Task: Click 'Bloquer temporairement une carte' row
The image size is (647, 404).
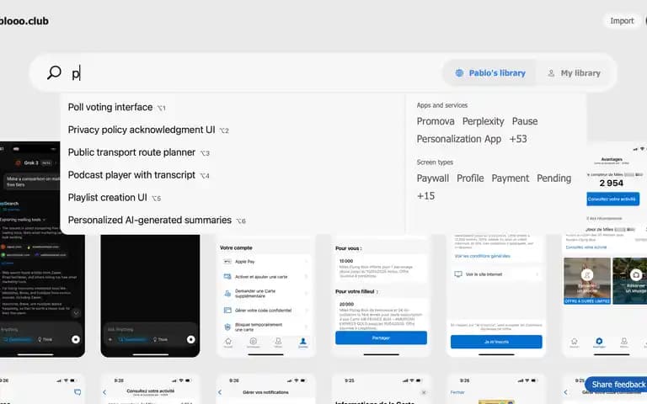Action: tap(265, 327)
